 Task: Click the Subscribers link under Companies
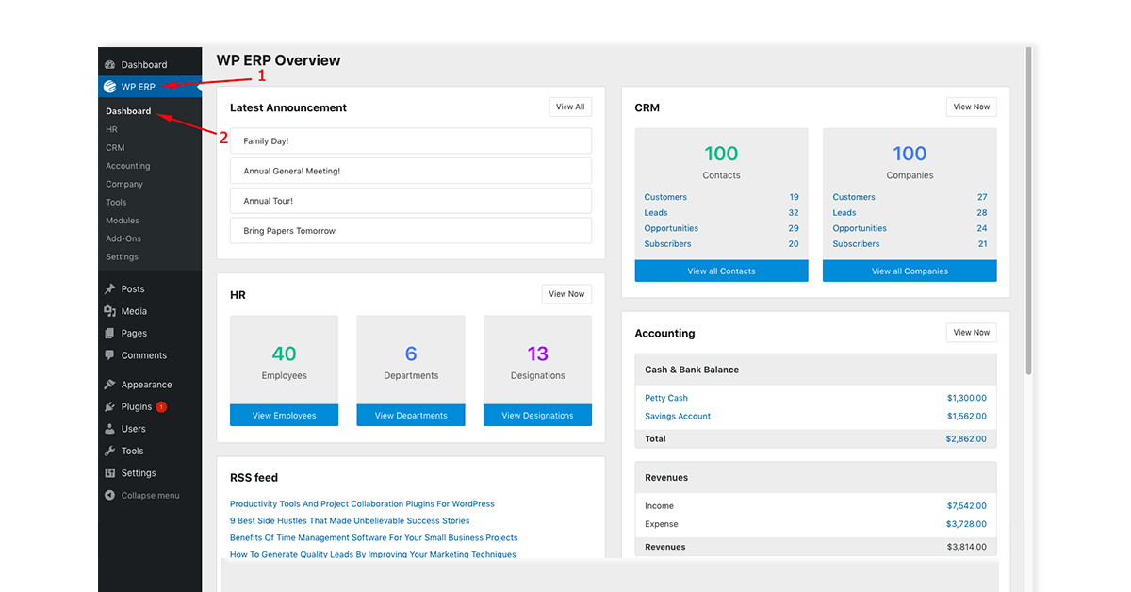(856, 244)
